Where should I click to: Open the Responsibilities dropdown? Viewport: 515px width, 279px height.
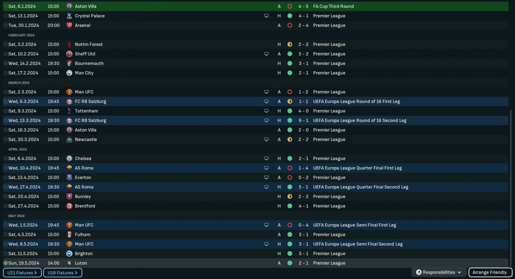pyautogui.click(x=439, y=273)
